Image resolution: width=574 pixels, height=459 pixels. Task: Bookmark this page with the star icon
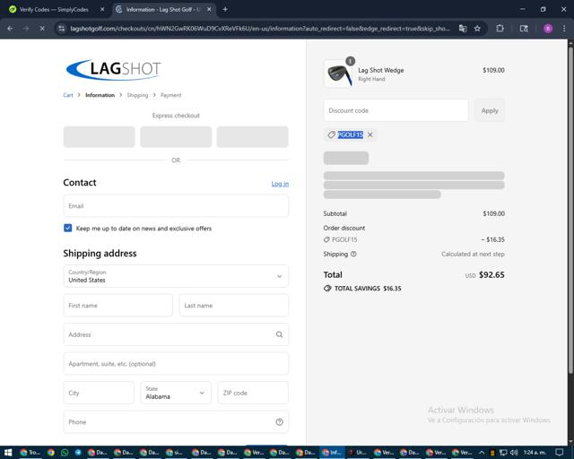click(477, 29)
